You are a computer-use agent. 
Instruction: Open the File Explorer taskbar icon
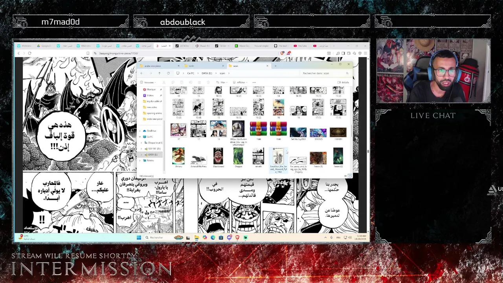click(196, 237)
